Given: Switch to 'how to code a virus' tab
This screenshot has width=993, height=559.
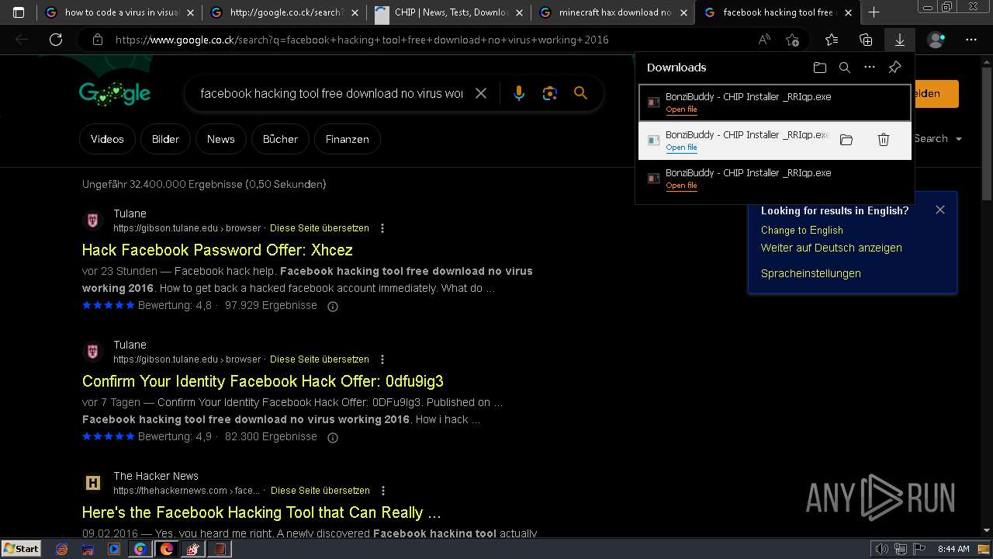Looking at the screenshot, I should point(118,12).
